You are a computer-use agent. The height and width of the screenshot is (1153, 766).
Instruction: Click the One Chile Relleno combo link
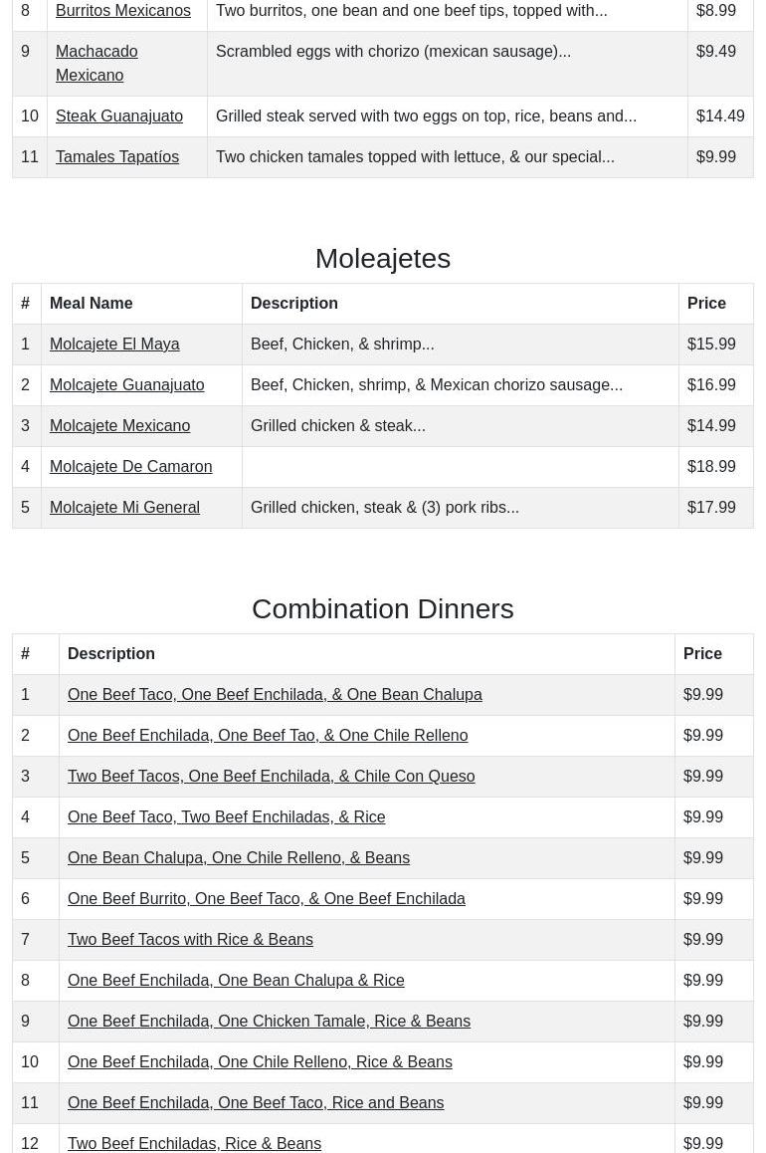[x=267, y=735]
